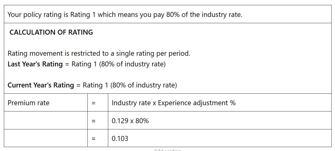
Task: Click the policy rating sentence in the top row
Action: 125,15
